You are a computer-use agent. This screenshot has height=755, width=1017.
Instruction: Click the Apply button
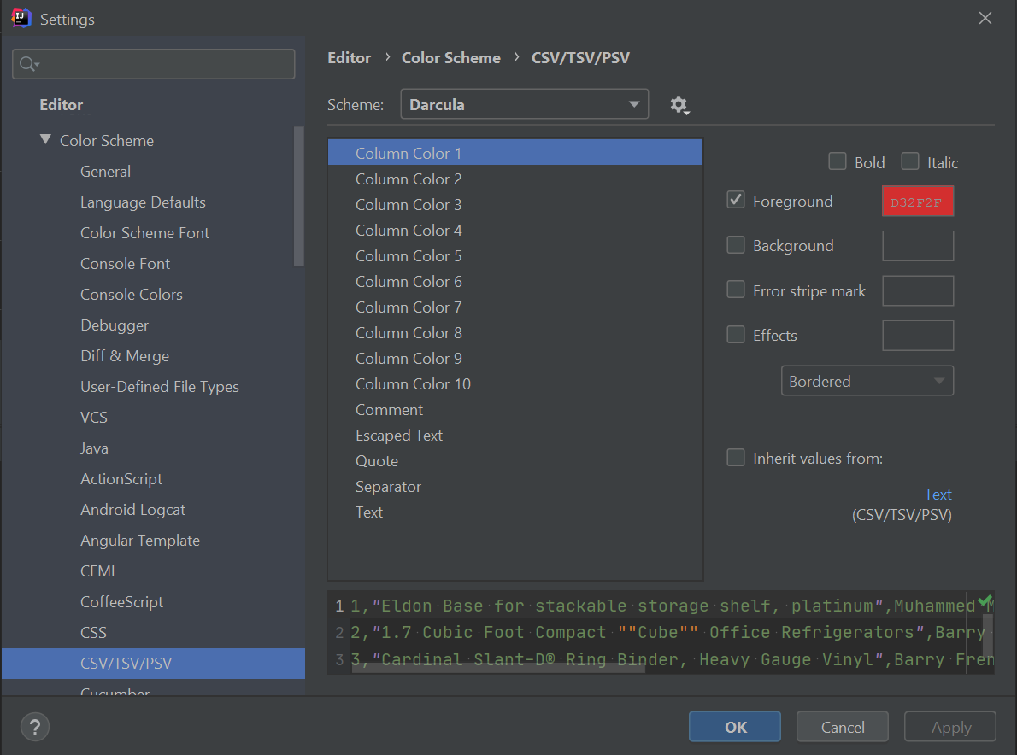(x=950, y=727)
